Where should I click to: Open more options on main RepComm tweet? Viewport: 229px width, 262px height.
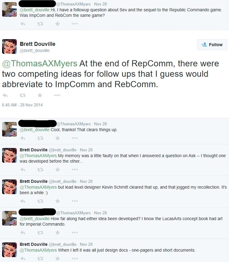pyautogui.click(x=57, y=95)
